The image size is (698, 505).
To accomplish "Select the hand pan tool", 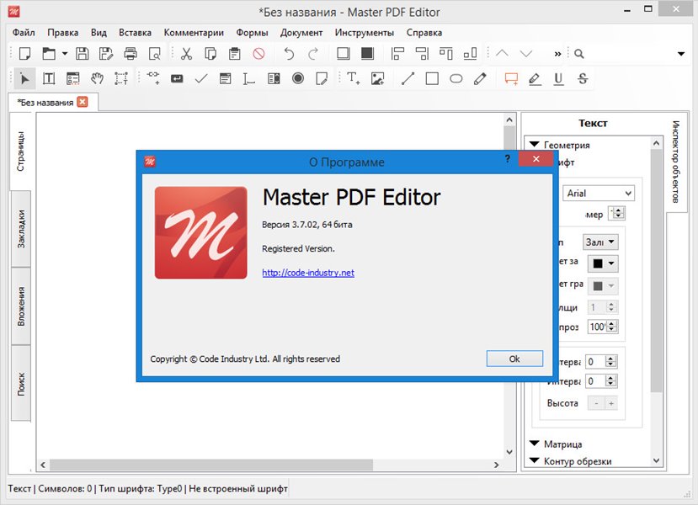I will (x=97, y=79).
